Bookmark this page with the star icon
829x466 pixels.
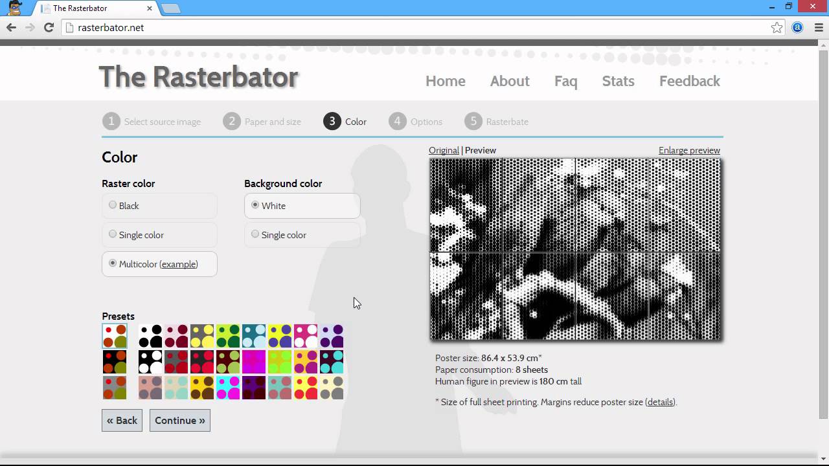point(777,27)
